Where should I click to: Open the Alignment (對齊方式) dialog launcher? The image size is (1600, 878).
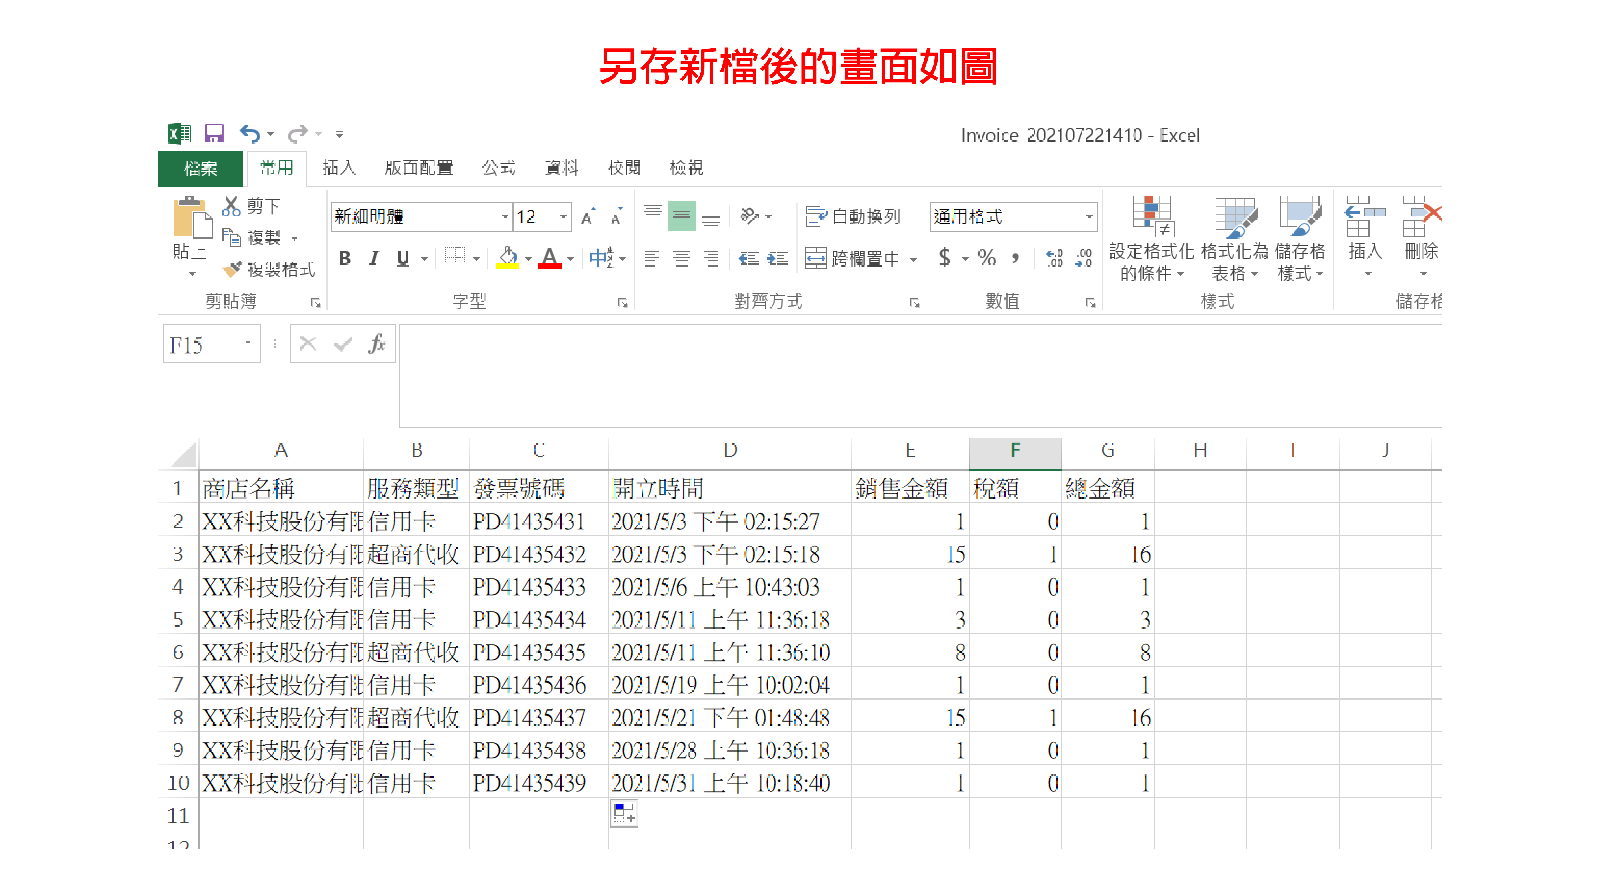click(x=914, y=303)
